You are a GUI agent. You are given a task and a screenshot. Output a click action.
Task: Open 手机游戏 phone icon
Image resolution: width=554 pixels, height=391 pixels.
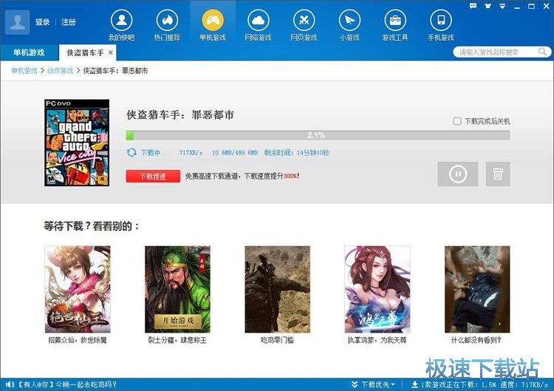pyautogui.click(x=441, y=20)
